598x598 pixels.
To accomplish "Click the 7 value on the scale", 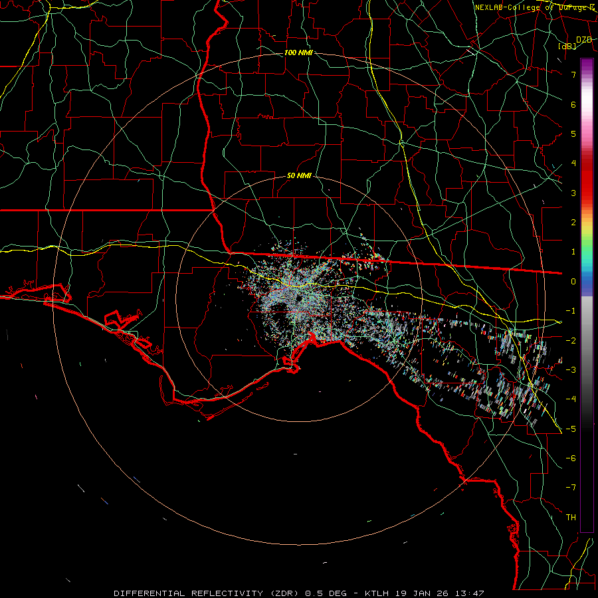I will pos(573,74).
